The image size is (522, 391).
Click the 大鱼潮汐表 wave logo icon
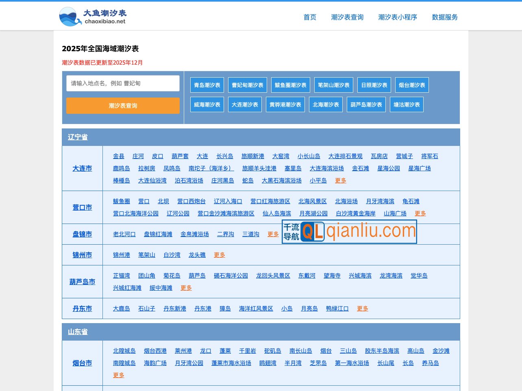(x=70, y=15)
